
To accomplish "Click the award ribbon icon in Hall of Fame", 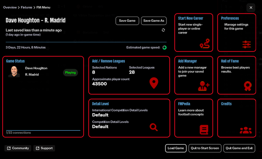I will [x=248, y=86].
